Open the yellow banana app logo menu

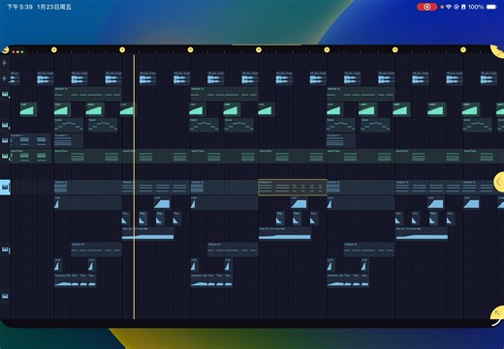click(x=5, y=50)
